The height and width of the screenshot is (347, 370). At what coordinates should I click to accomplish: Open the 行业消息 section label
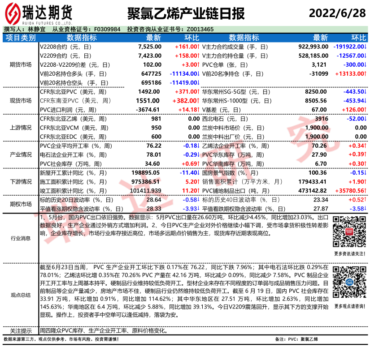[21, 238]
